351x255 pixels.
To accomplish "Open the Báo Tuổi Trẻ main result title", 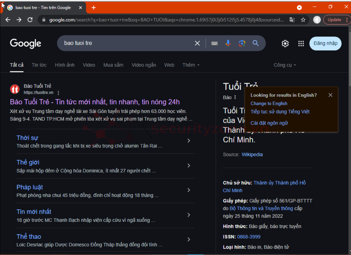I will click(x=95, y=102).
